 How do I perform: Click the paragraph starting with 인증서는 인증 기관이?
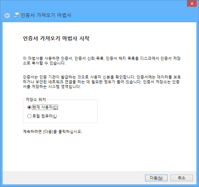point(101,82)
